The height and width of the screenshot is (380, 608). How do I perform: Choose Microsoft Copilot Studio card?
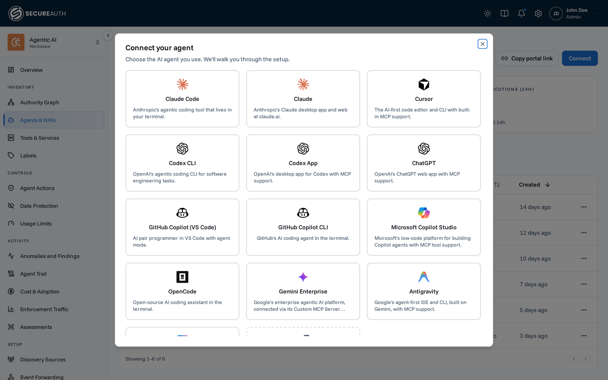(424, 227)
